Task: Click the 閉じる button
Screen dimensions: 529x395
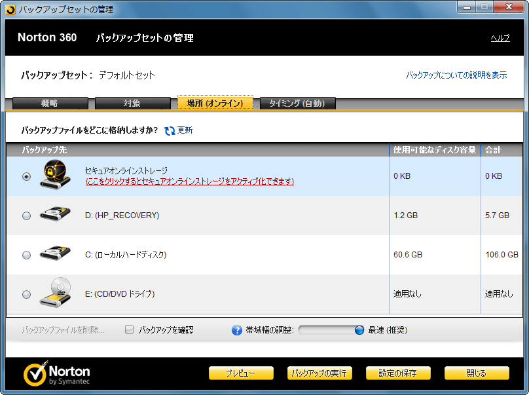Action: (477, 373)
